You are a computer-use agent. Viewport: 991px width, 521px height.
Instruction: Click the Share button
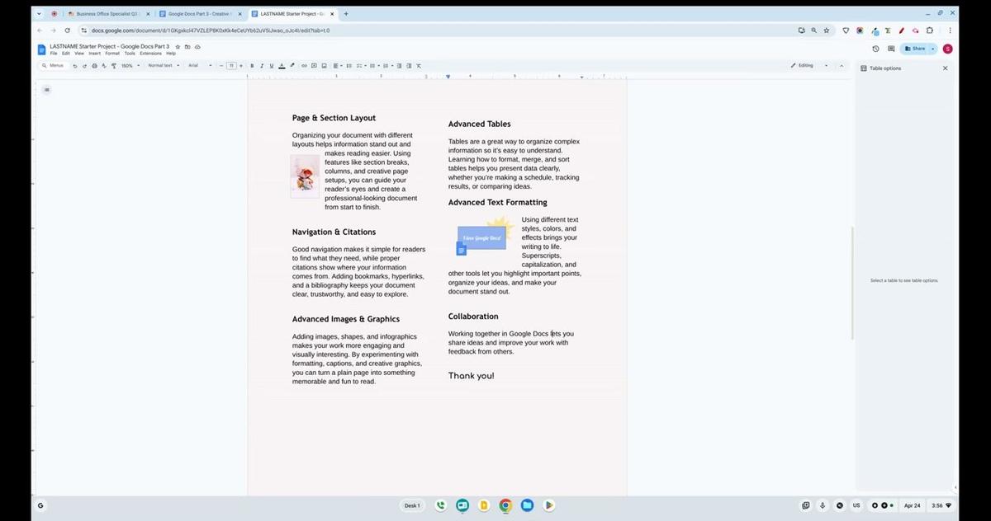coord(917,48)
